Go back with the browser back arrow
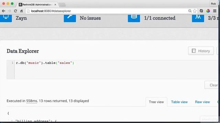 (x=3, y=11)
